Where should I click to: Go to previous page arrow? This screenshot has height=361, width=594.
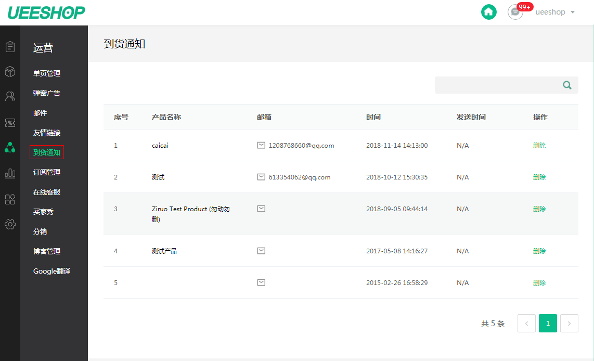(526, 323)
